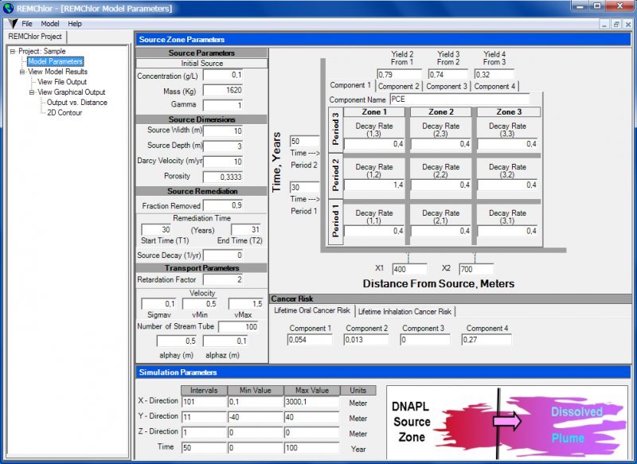Edit the X - Direction Max Value field

tap(311, 402)
